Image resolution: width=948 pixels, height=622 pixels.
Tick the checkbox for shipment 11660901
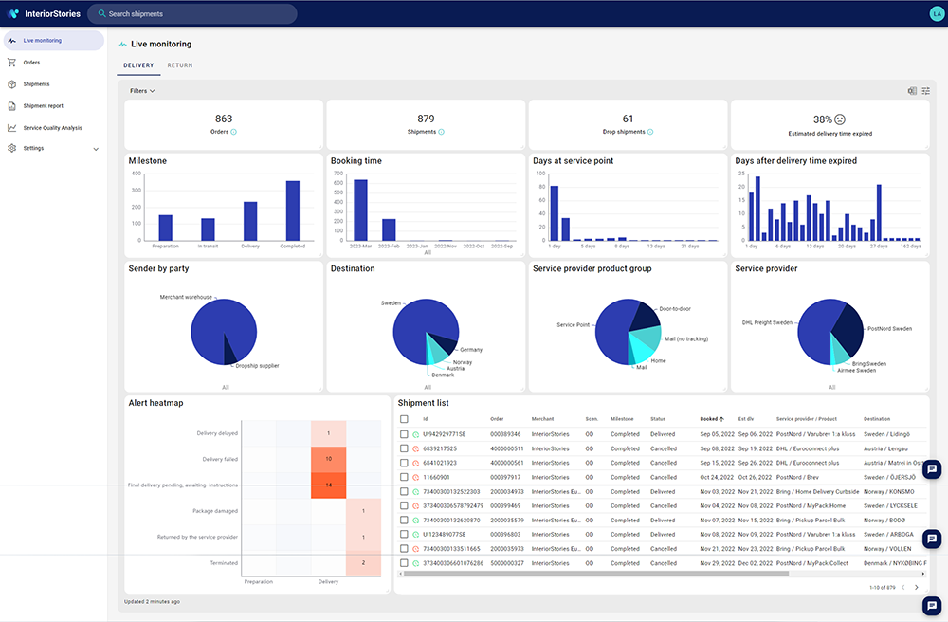(x=404, y=477)
